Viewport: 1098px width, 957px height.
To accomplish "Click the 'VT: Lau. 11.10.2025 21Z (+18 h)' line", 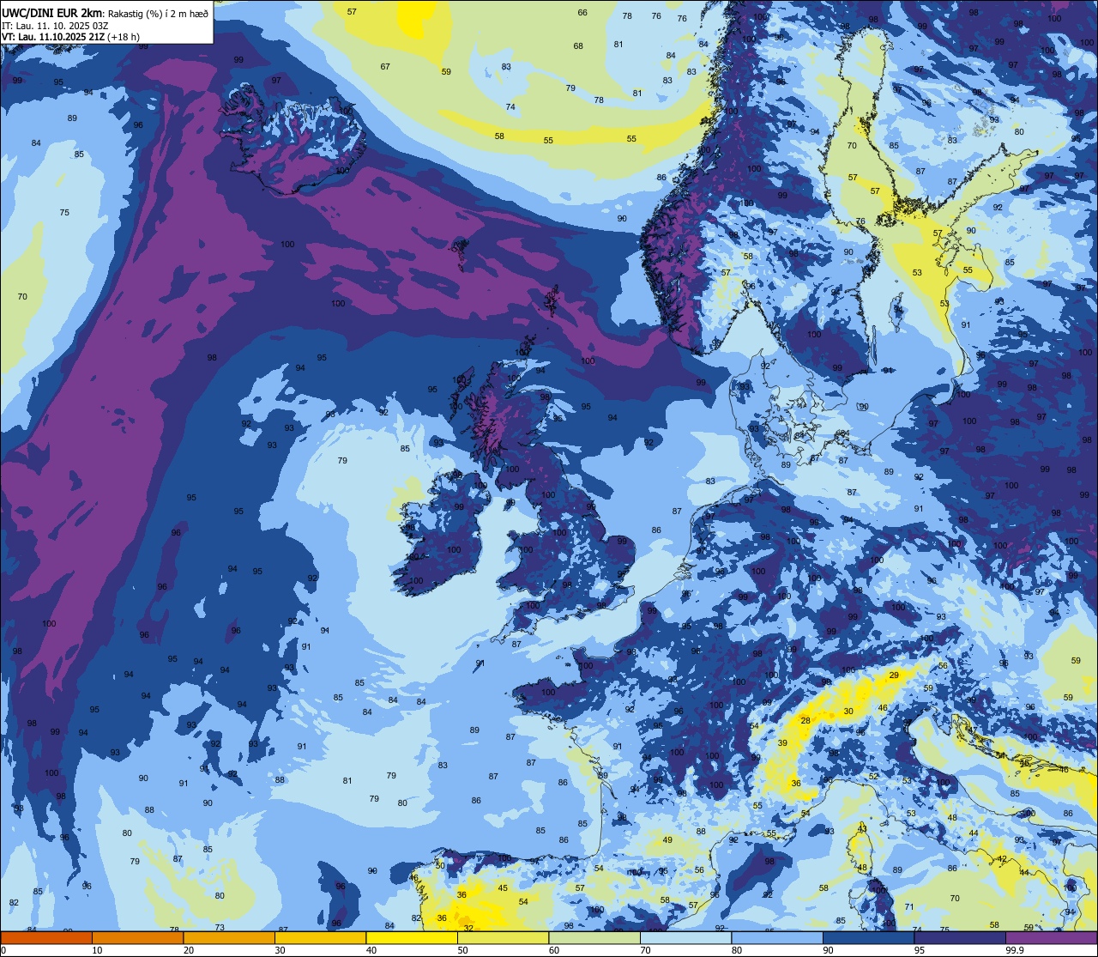I will click(70, 36).
